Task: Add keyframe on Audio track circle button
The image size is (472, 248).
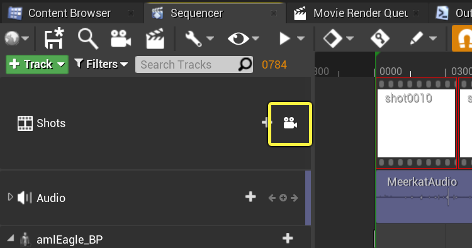Action: 283,198
